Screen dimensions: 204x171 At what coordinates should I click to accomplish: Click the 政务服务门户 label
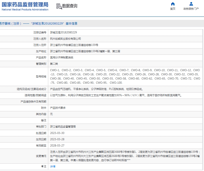tap(191, 9)
